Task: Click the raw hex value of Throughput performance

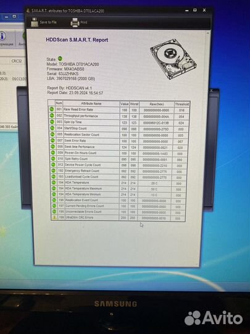Action: 156,117
